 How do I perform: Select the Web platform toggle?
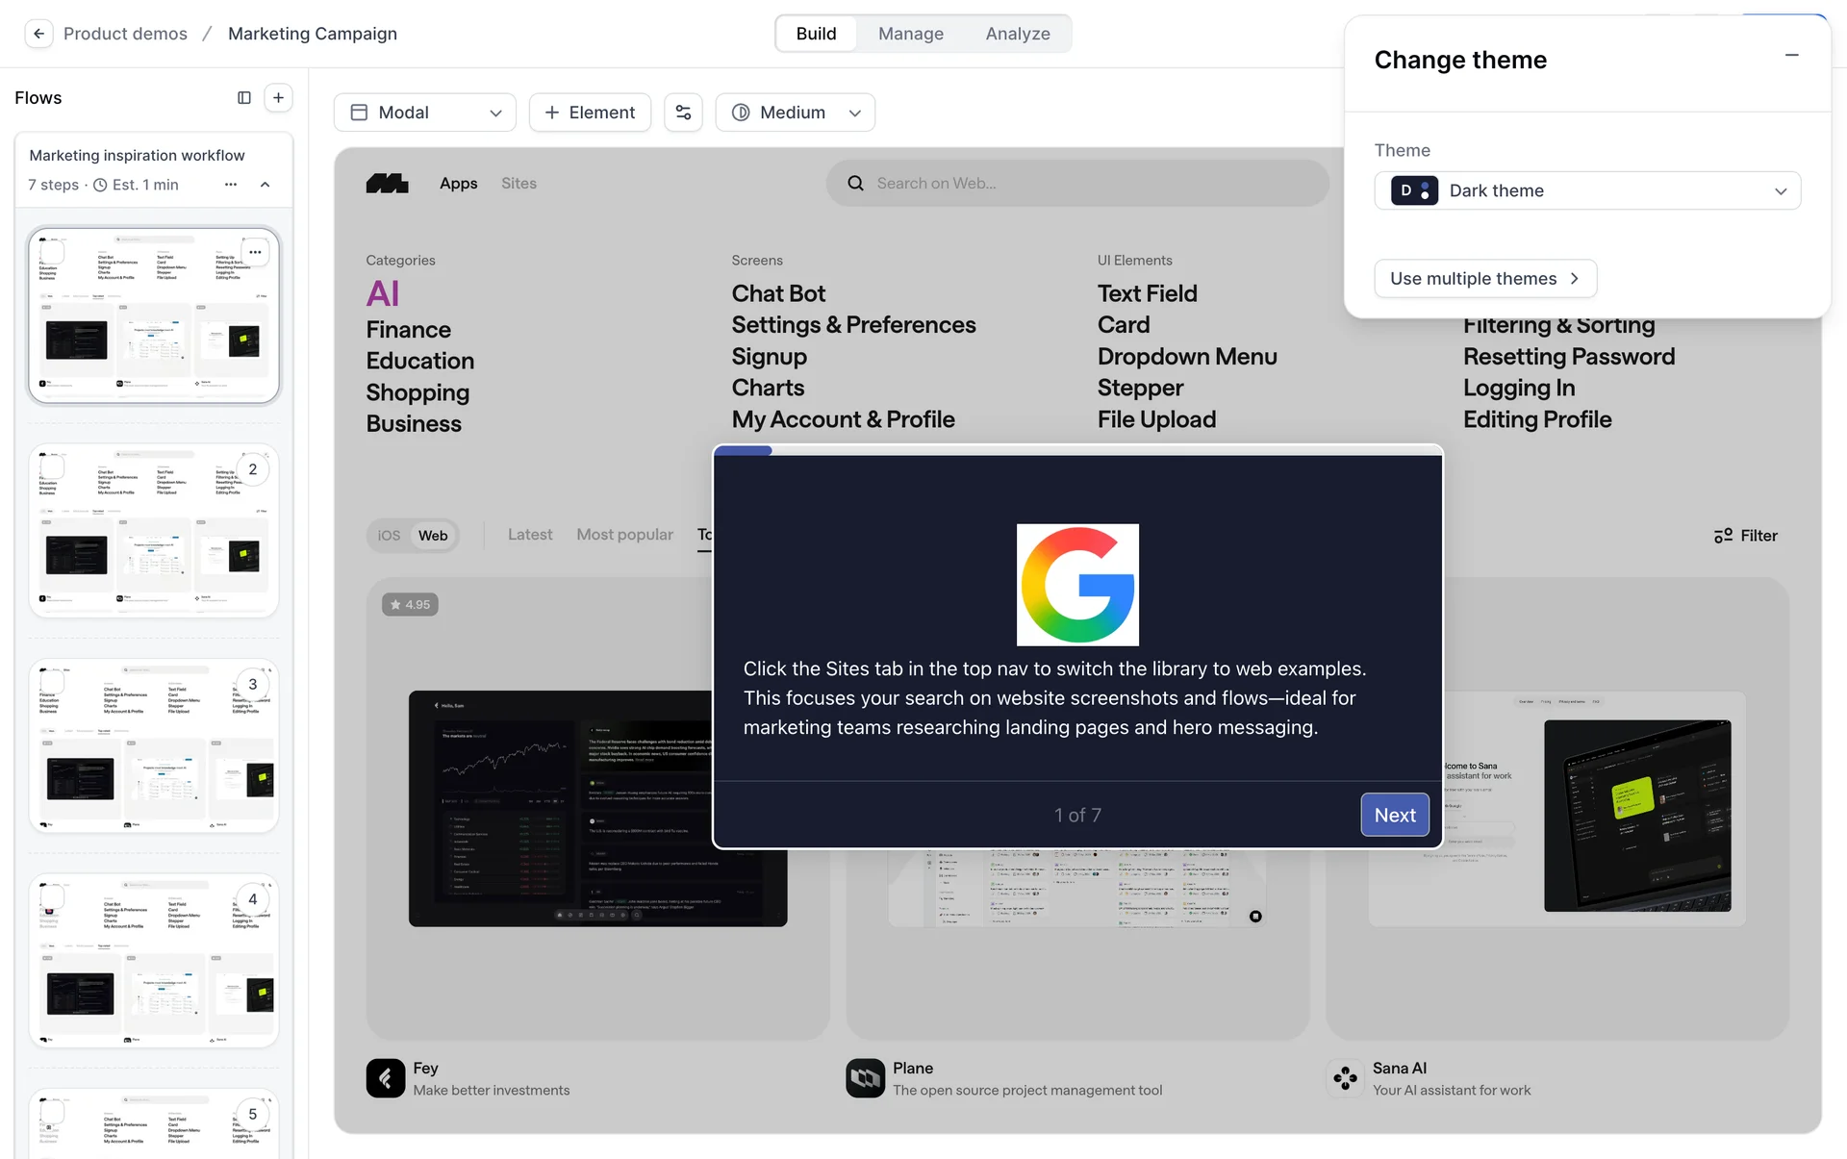click(433, 536)
